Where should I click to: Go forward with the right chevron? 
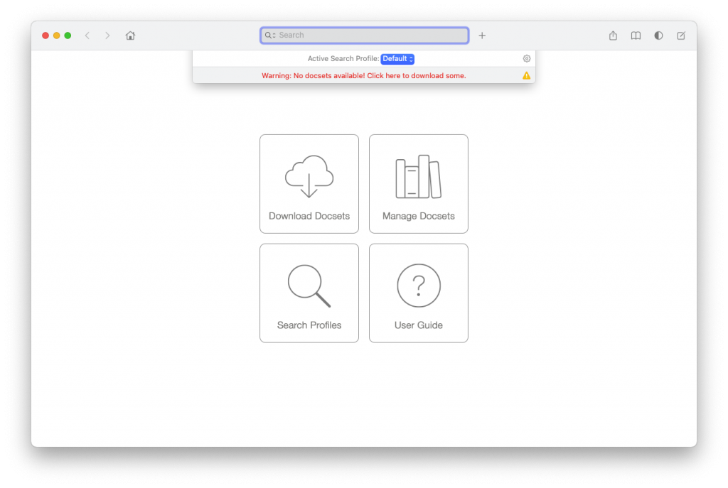coord(107,36)
